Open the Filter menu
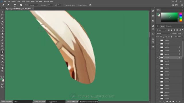The image size is (184, 103). (33, 1)
